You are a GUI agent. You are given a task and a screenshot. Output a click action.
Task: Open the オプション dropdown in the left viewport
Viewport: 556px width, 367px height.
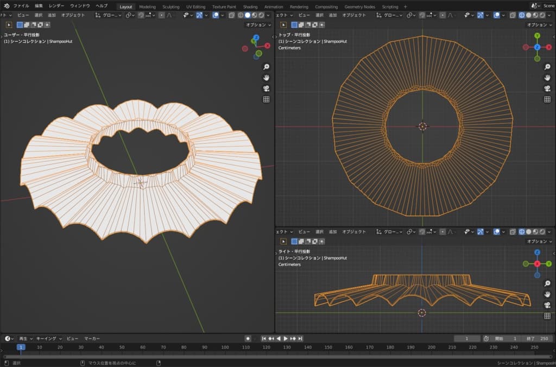coord(258,24)
